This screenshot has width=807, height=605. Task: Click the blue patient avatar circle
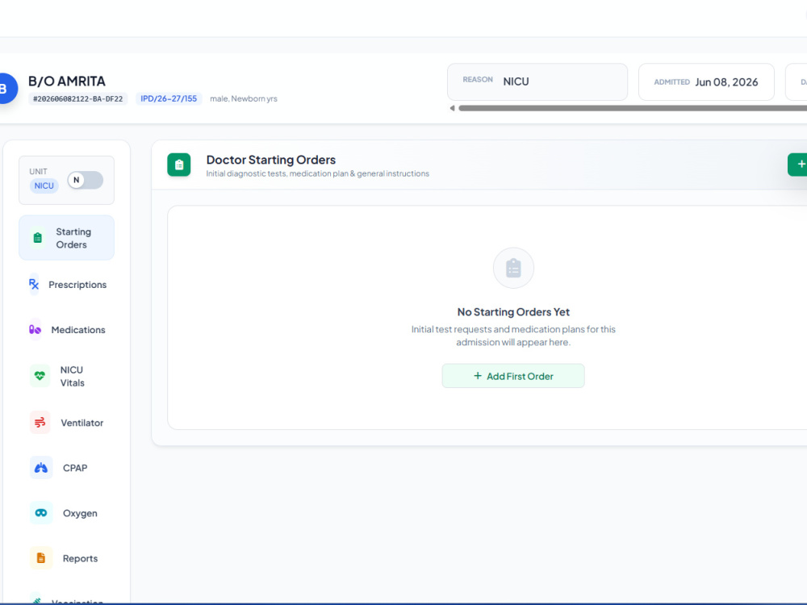4,89
